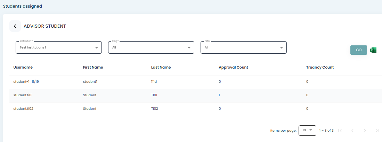Click the Approval Count value 1 for student.ti01

tap(220, 95)
